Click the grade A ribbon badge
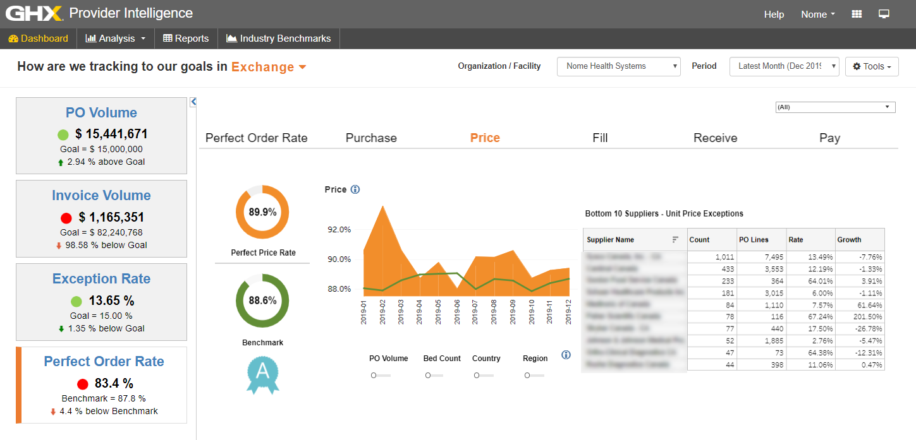 pyautogui.click(x=262, y=374)
